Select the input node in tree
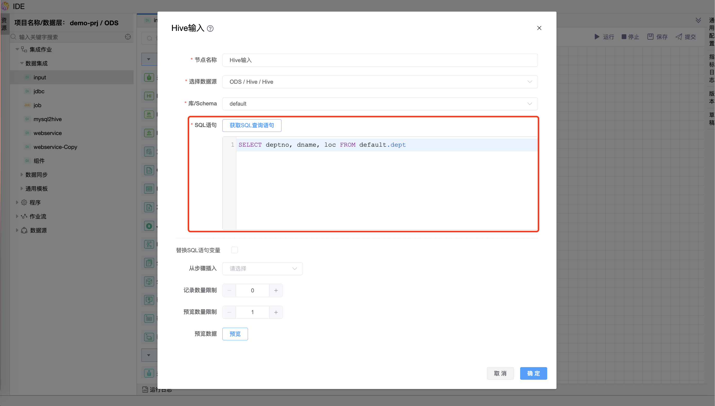 pyautogui.click(x=39, y=77)
